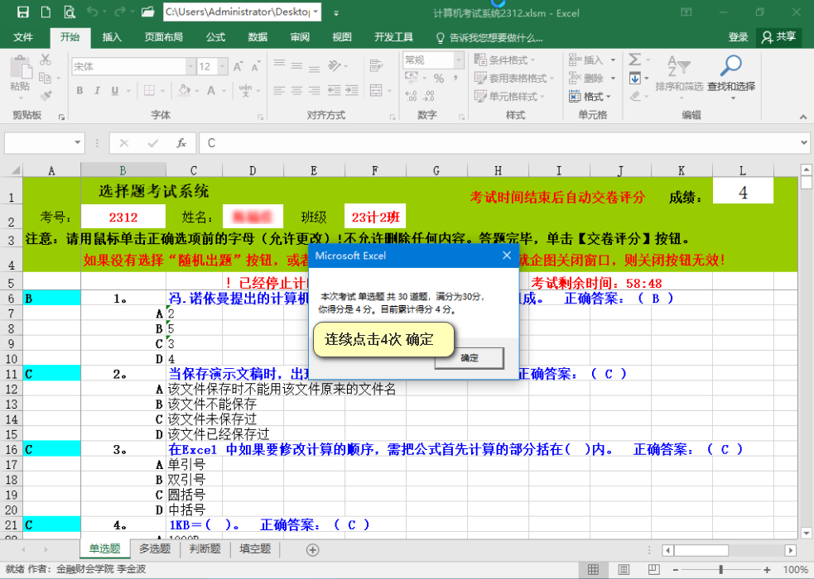Switch to Page Break Preview in status bar
The width and height of the screenshot is (814, 579).
(653, 570)
